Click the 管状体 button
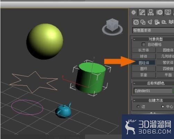 165,63
